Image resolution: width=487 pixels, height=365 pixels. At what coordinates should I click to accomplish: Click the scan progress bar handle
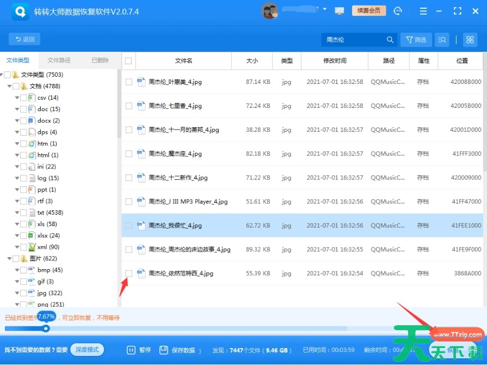click(x=46, y=328)
